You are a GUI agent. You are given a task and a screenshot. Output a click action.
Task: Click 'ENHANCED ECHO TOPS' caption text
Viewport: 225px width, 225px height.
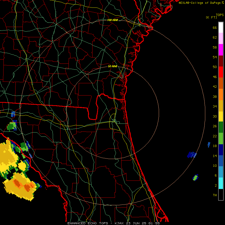coord(87,223)
